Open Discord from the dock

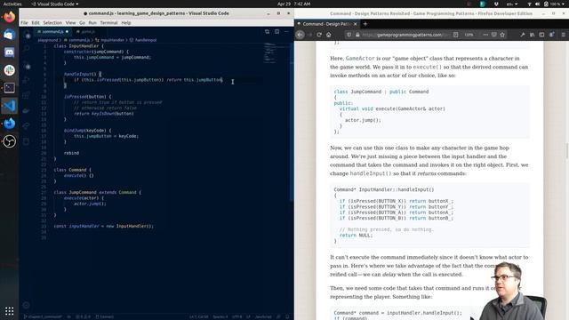click(10, 52)
